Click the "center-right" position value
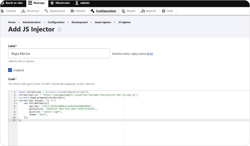This screenshot has height=146, width=250. pos(52,112)
